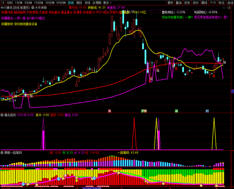Click the 财 marker icon on the time axis

[207, 111]
